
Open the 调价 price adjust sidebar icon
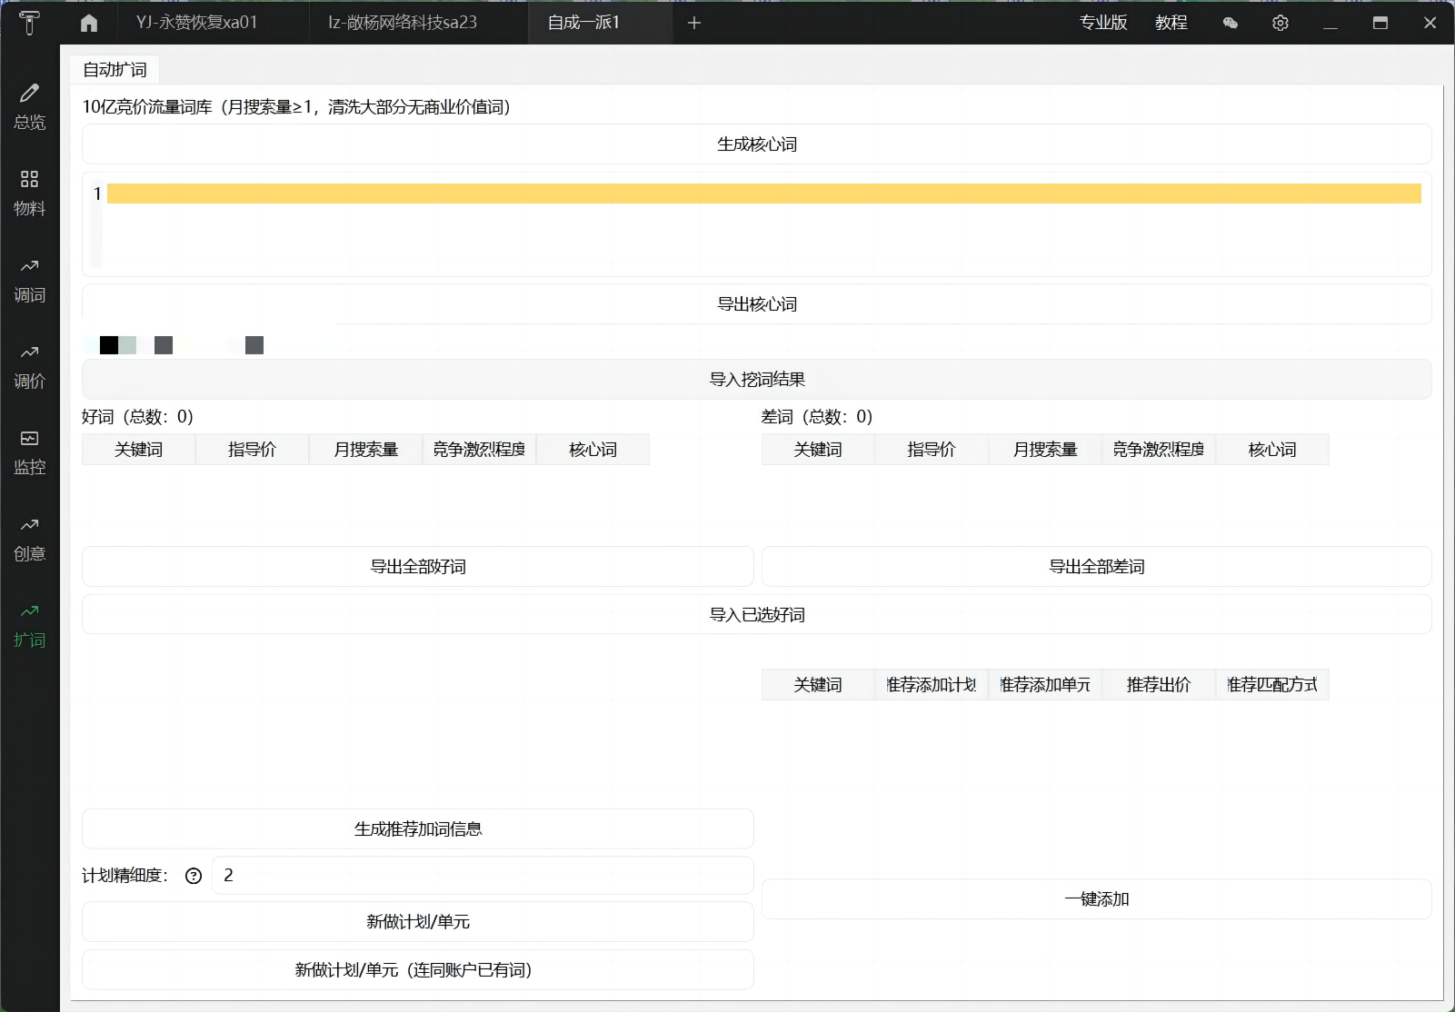point(29,366)
